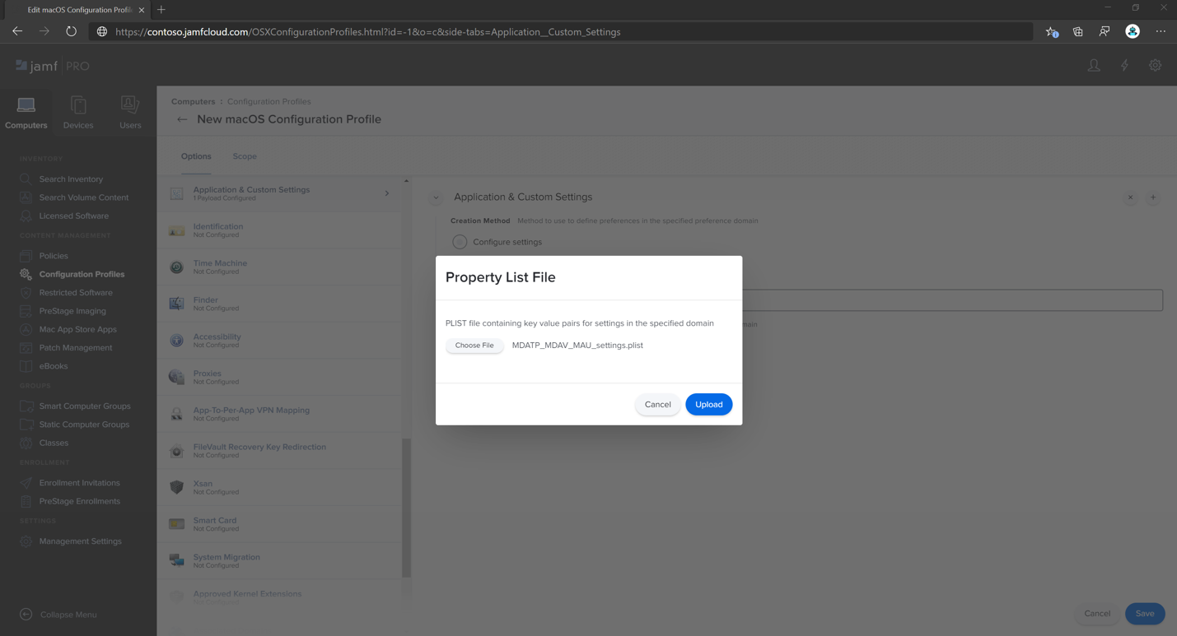Expand the Application & Custom Settings payload chevron
This screenshot has height=636, width=1177.
click(x=387, y=193)
